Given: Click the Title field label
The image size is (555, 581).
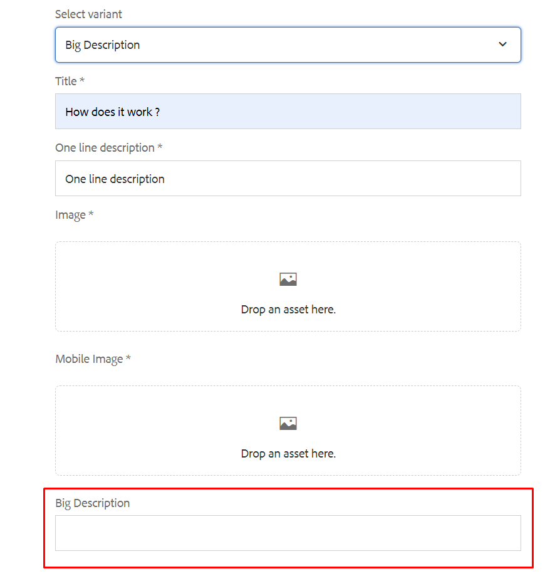Looking at the screenshot, I should click(x=65, y=81).
